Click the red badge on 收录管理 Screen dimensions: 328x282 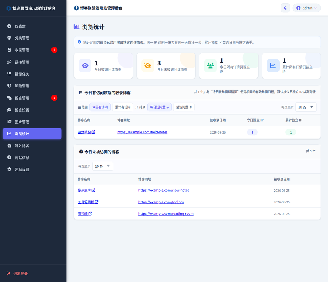coord(54,50)
